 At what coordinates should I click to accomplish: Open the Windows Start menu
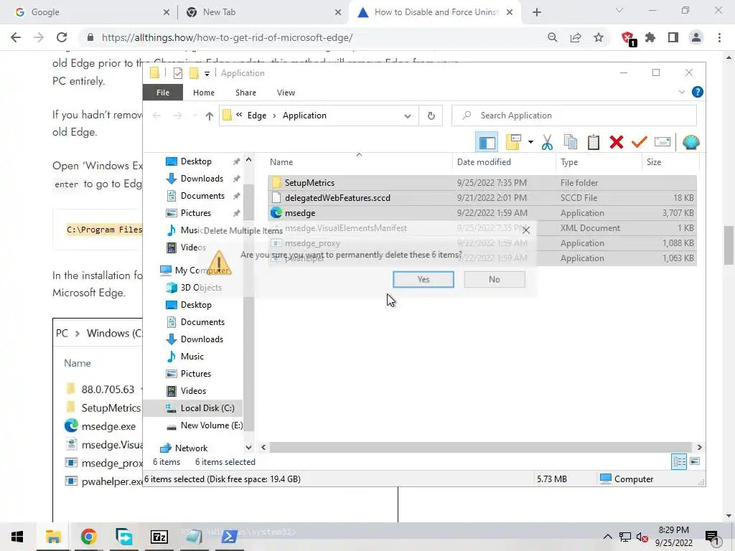click(x=17, y=537)
